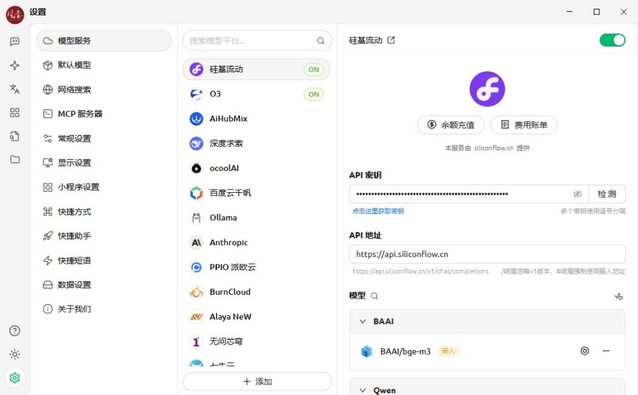The image size is (638, 395).
Task: Click the 点击这里获取密钥 link
Action: pyautogui.click(x=378, y=211)
